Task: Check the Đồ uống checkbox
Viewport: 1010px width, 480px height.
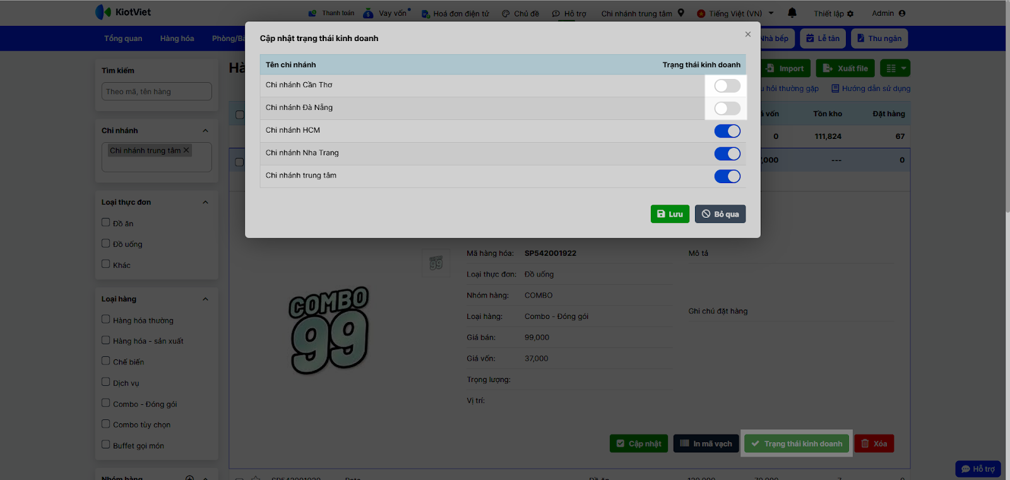Action: pyautogui.click(x=106, y=243)
